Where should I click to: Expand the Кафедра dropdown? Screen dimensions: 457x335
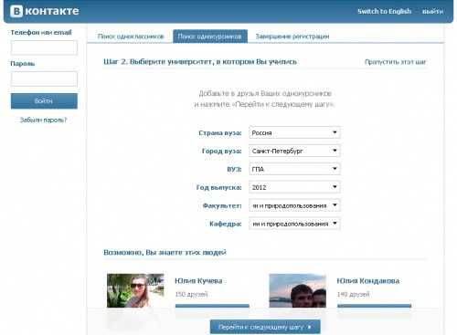pos(294,224)
